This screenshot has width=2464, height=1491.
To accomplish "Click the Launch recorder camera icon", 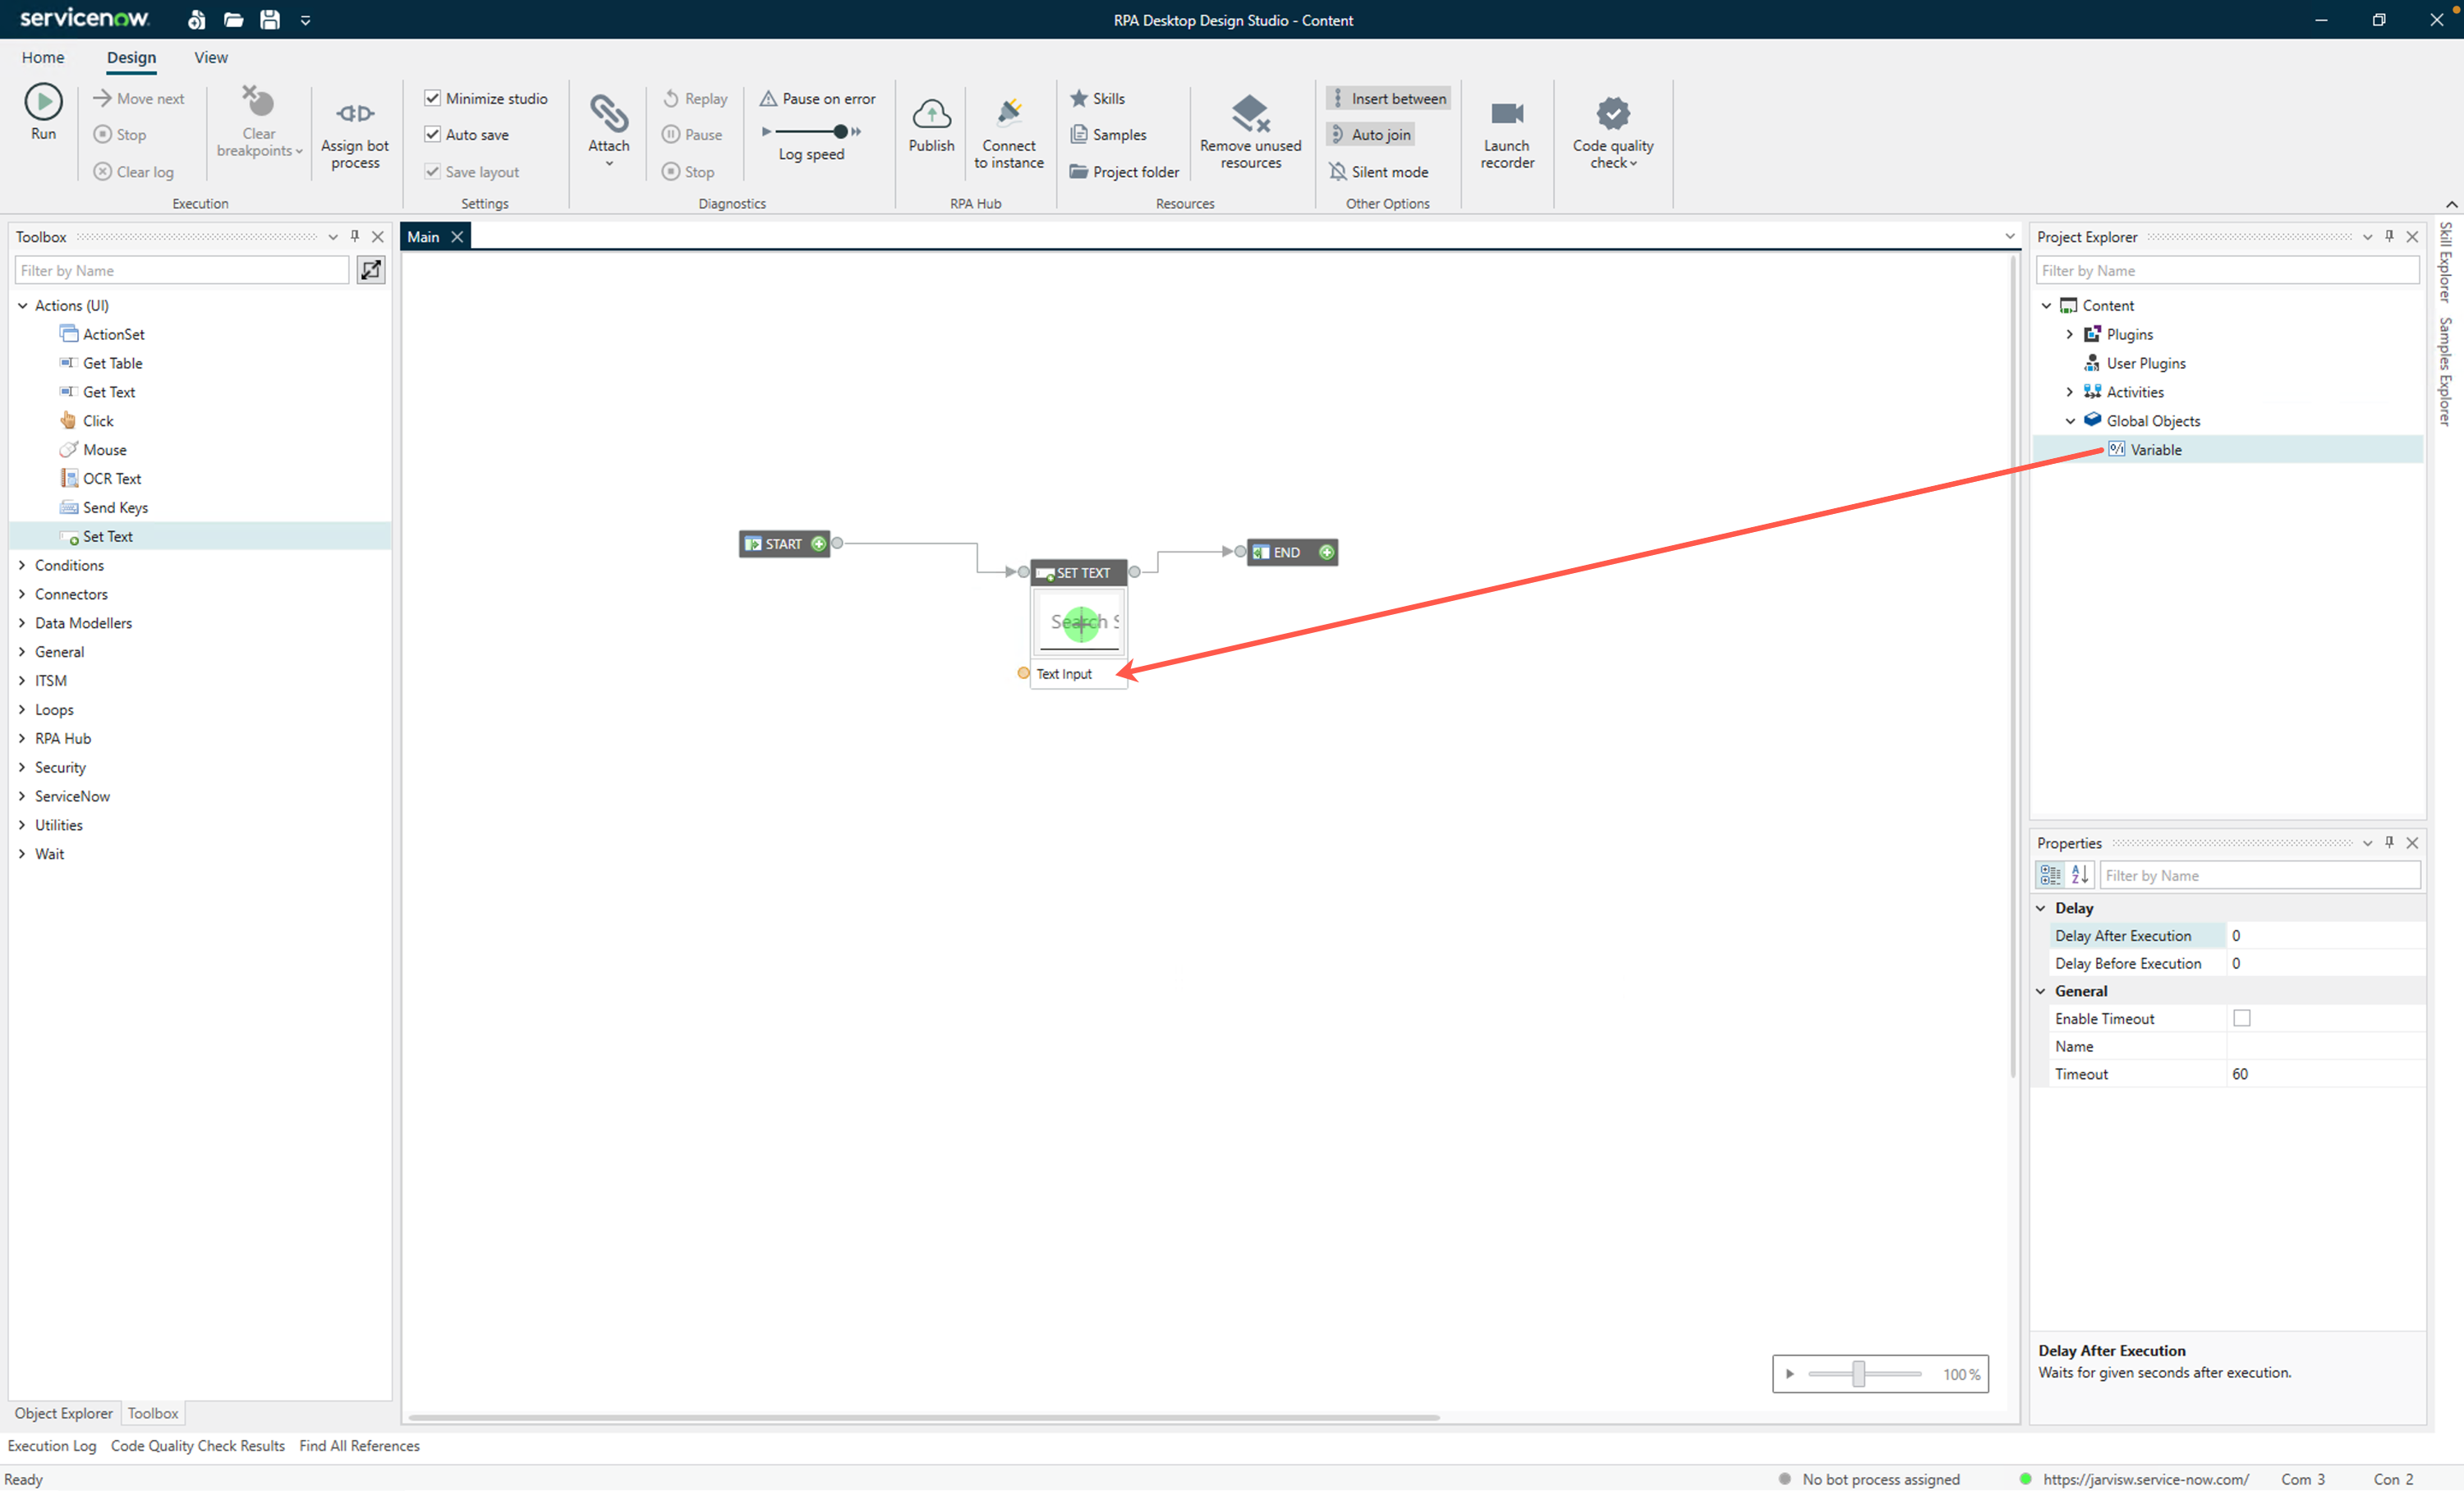I will (x=1507, y=113).
